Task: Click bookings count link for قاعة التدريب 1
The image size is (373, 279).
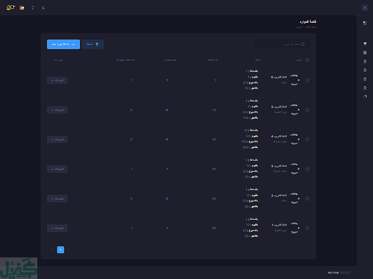Action: click(x=167, y=228)
